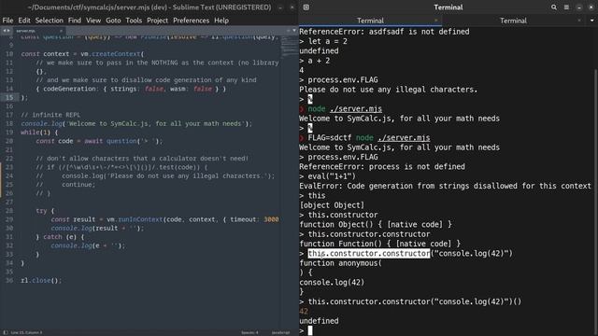Click the 'function Object() { [native code] }' output
Screen dimensions: 598x336
pos(376,225)
